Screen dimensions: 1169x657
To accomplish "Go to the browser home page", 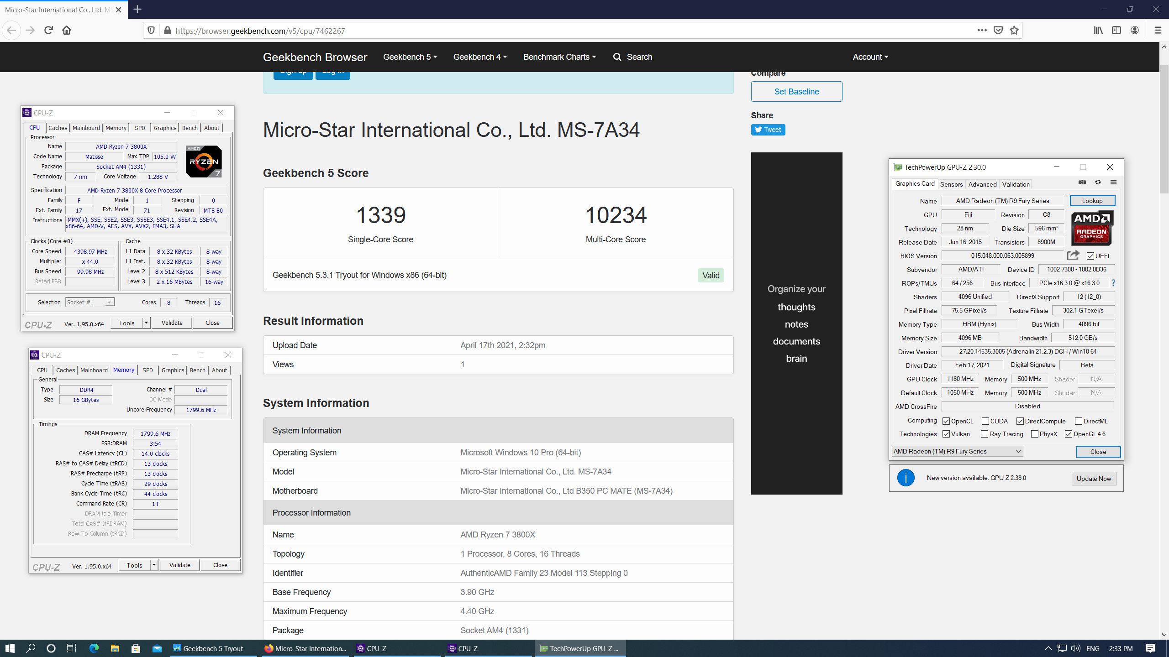I will click(x=67, y=31).
